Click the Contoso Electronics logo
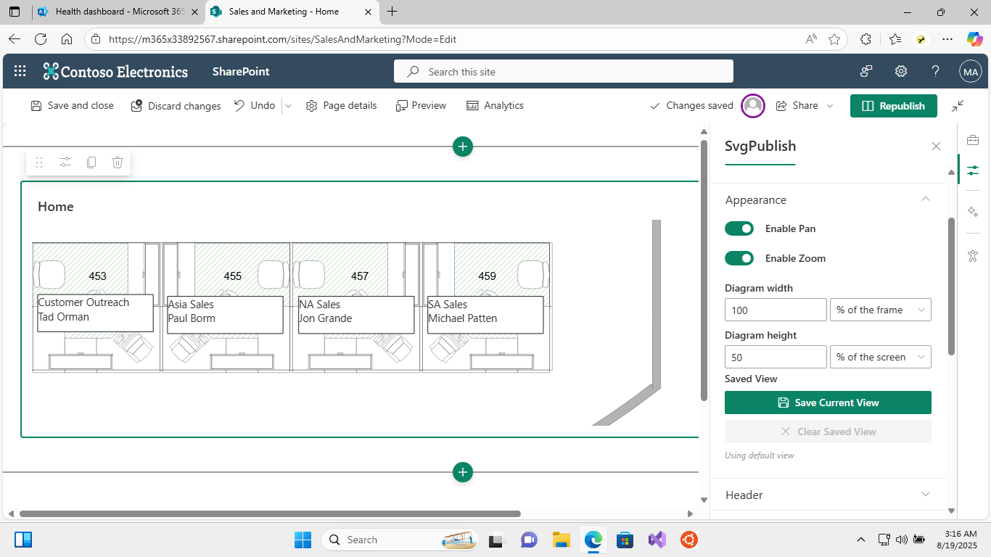Image resolution: width=991 pixels, height=557 pixels. pyautogui.click(x=115, y=71)
